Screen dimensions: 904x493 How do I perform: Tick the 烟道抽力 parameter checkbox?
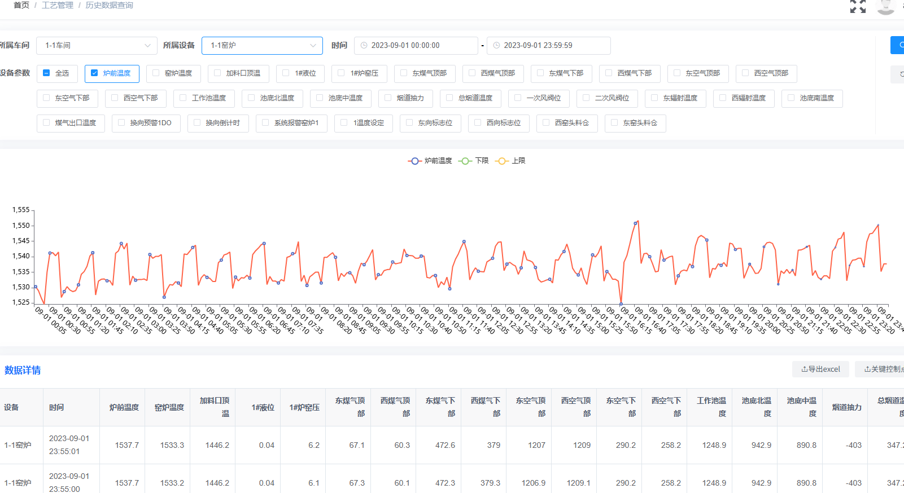[x=388, y=98]
